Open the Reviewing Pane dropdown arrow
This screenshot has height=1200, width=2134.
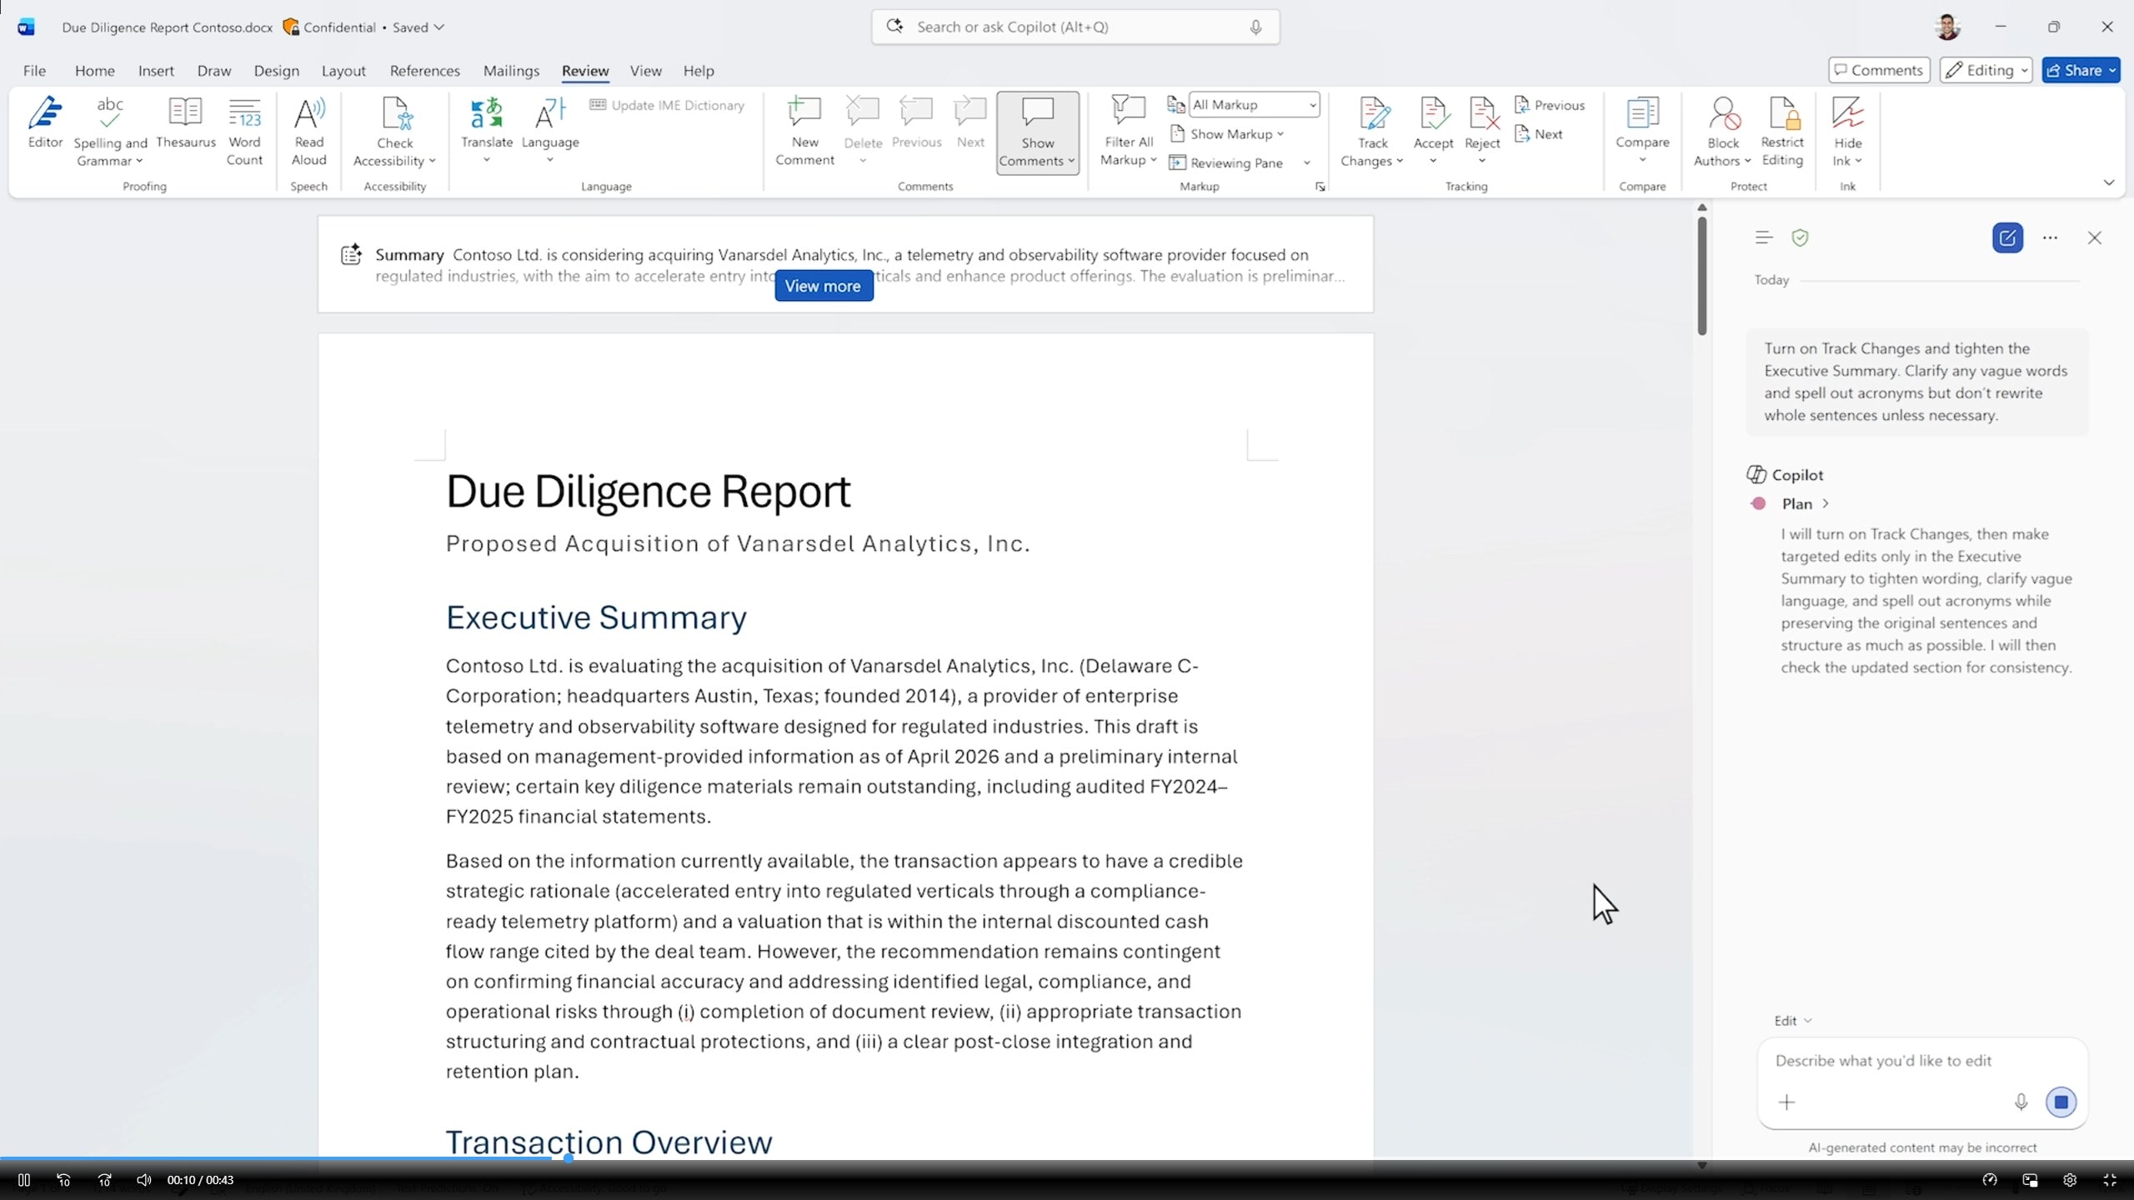pyautogui.click(x=1306, y=162)
